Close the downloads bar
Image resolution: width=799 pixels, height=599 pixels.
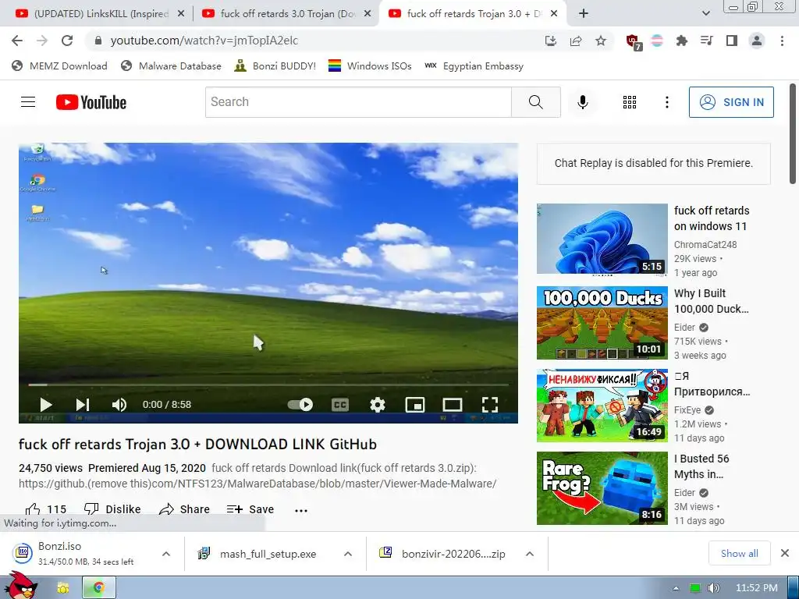point(785,553)
